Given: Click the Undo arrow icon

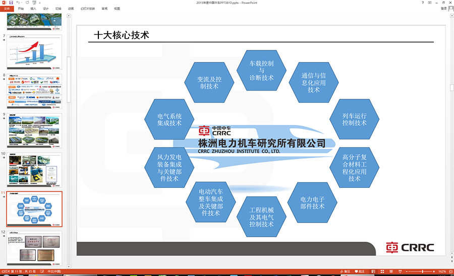Looking at the screenshot, I should point(18,3).
